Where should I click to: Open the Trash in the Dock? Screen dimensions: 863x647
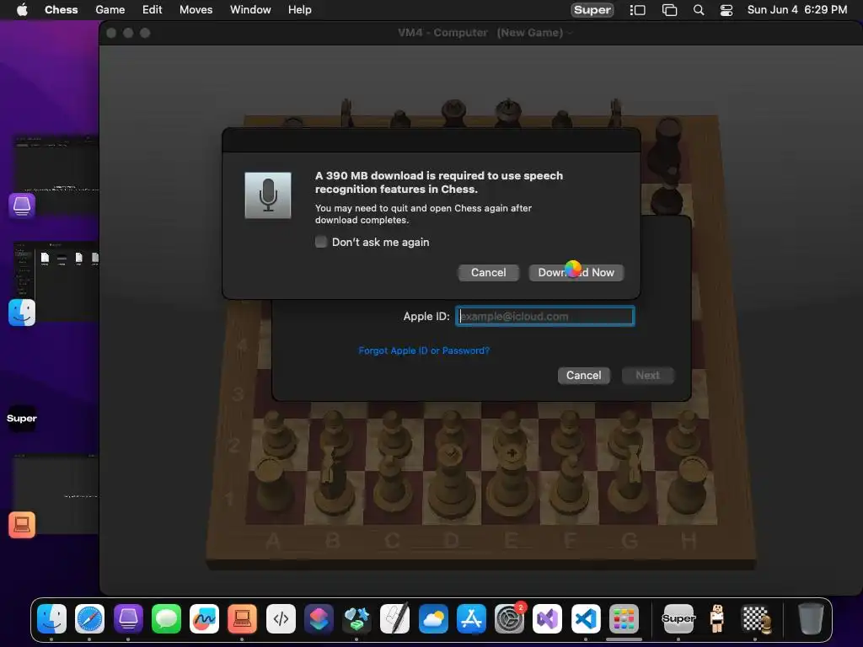click(811, 618)
